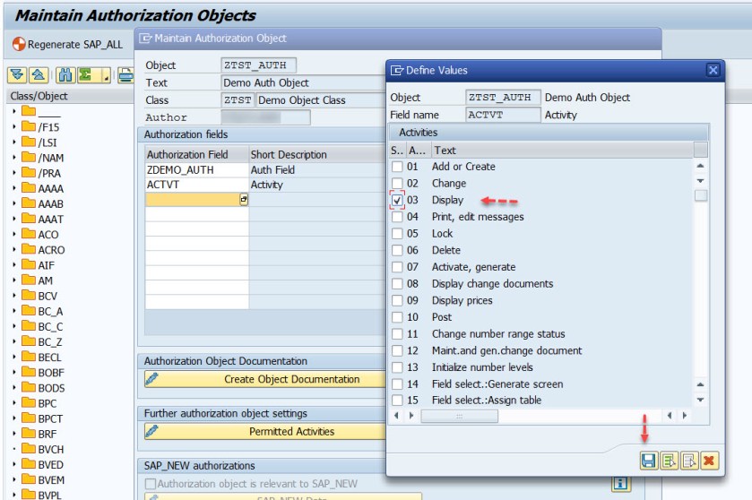Expand the BC_A tree node
Image resolution: width=752 pixels, height=500 pixels.
pos(14,311)
